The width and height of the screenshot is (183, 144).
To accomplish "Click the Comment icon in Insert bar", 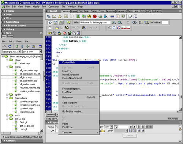I will click(x=130, y=16).
